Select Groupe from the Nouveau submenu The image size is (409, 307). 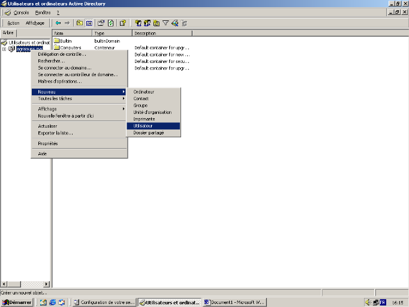[x=140, y=106]
